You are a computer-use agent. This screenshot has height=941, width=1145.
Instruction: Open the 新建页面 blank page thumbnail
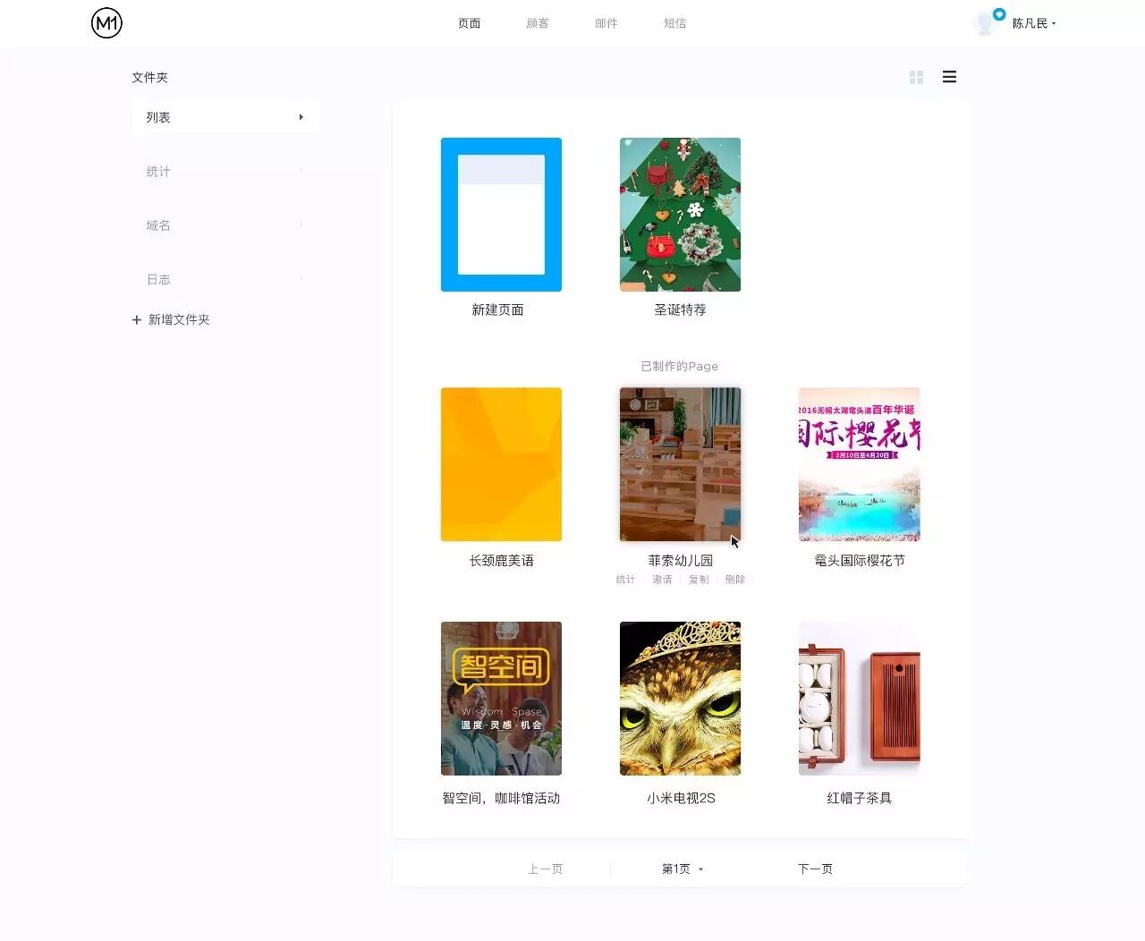[x=501, y=215]
